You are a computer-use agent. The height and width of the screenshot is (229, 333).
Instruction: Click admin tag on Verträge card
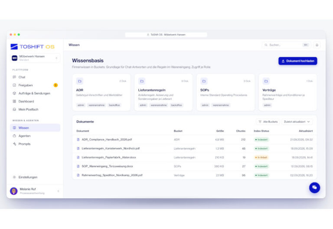tap(267, 105)
